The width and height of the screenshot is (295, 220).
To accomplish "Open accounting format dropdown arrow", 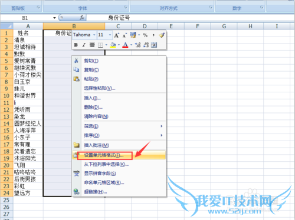I will point(139,35).
